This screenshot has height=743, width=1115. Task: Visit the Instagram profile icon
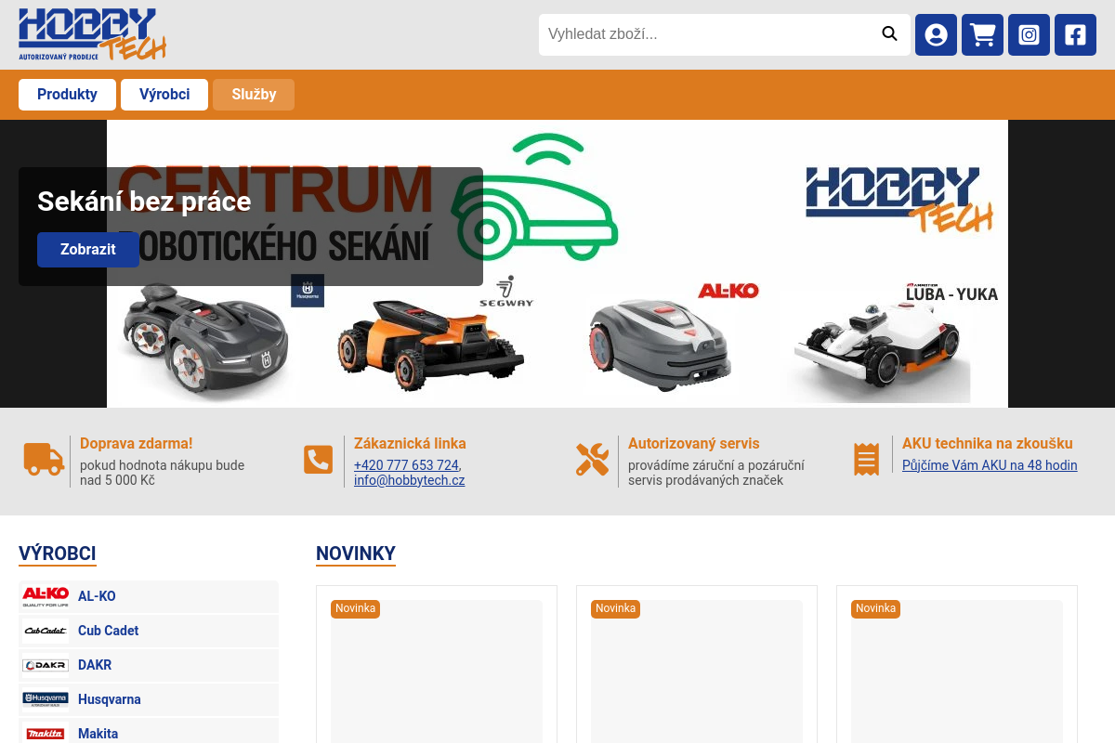tap(1029, 34)
